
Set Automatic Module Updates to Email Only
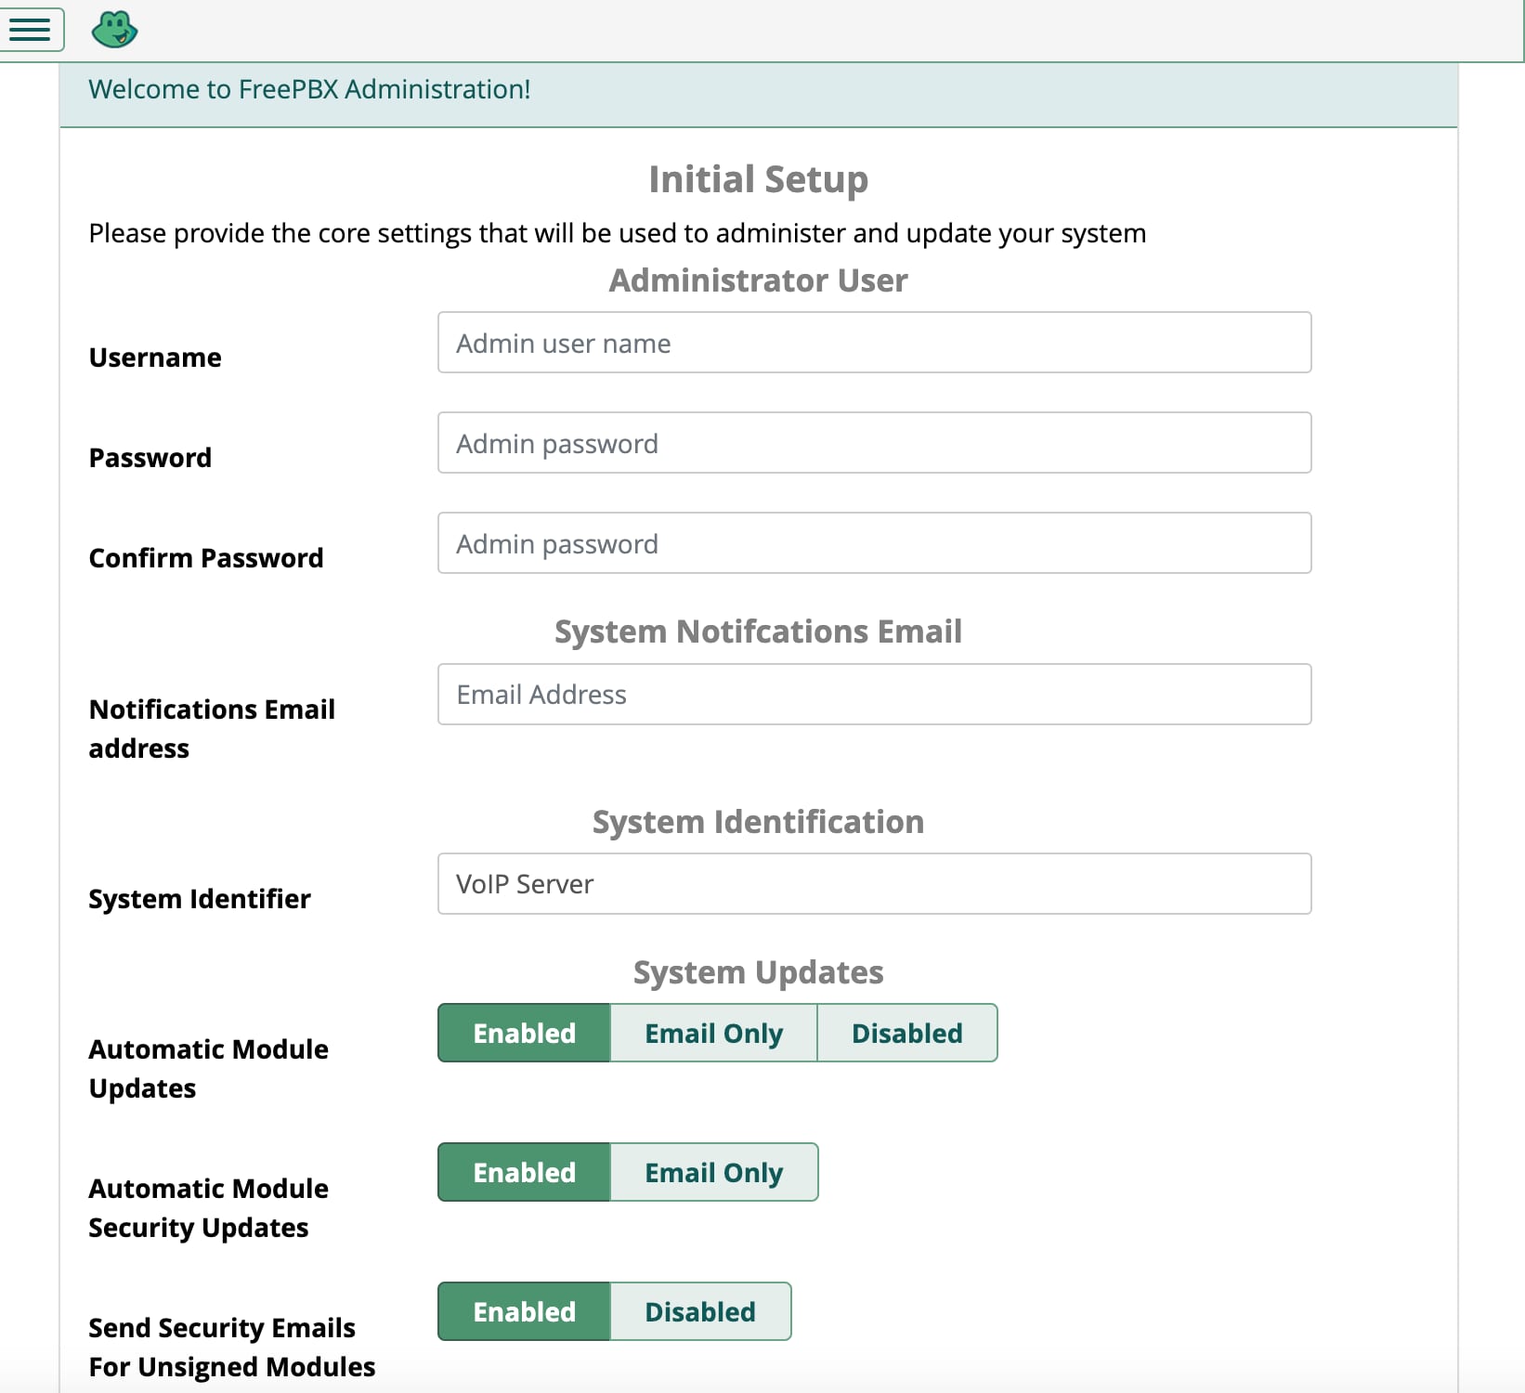(712, 1033)
